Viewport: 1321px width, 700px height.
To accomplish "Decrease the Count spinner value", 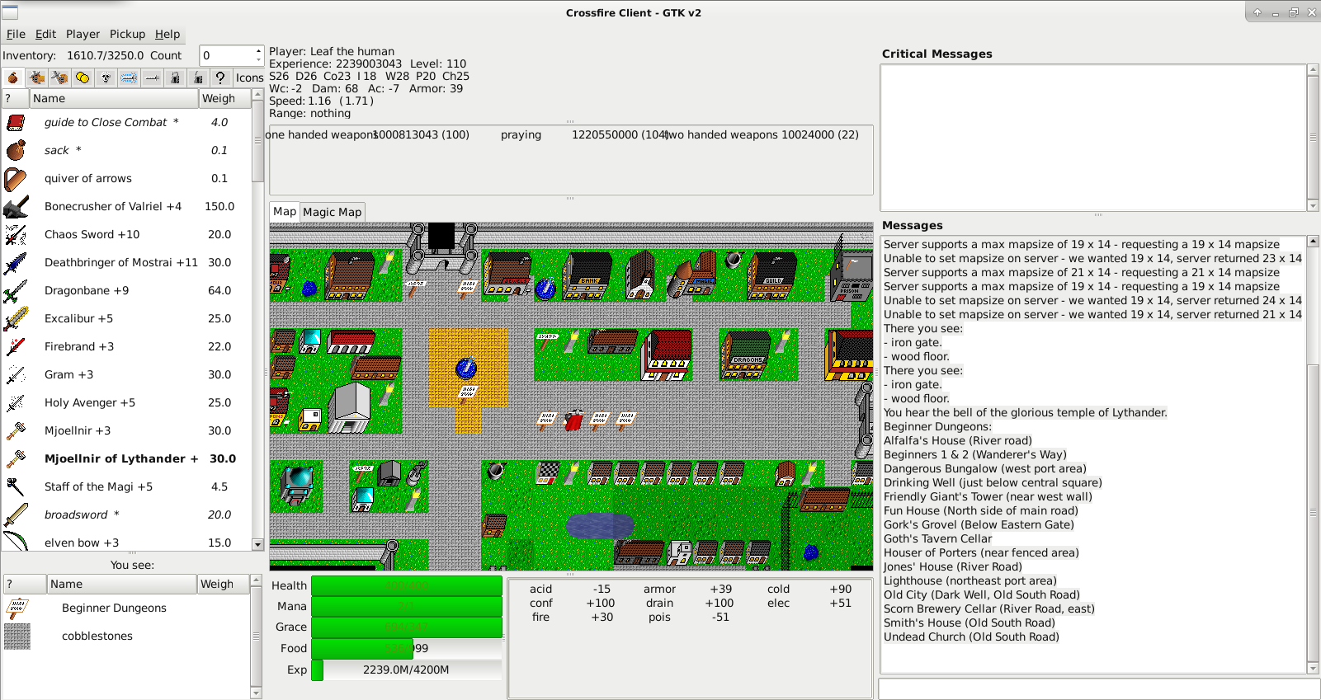I will tap(258, 60).
